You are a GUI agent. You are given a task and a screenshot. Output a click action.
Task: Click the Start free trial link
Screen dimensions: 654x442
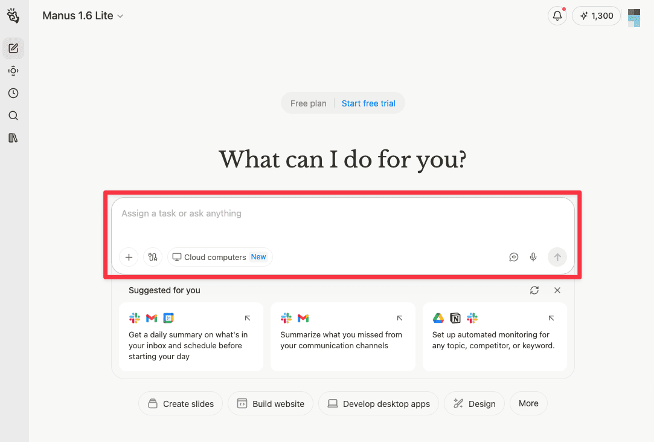click(368, 103)
